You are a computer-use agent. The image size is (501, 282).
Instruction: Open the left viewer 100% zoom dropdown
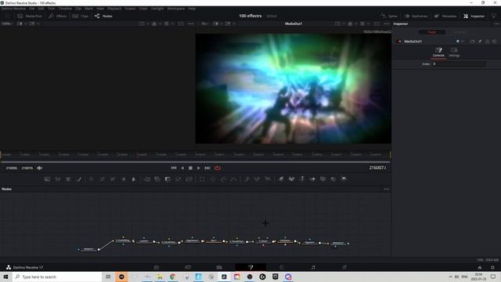pos(7,23)
